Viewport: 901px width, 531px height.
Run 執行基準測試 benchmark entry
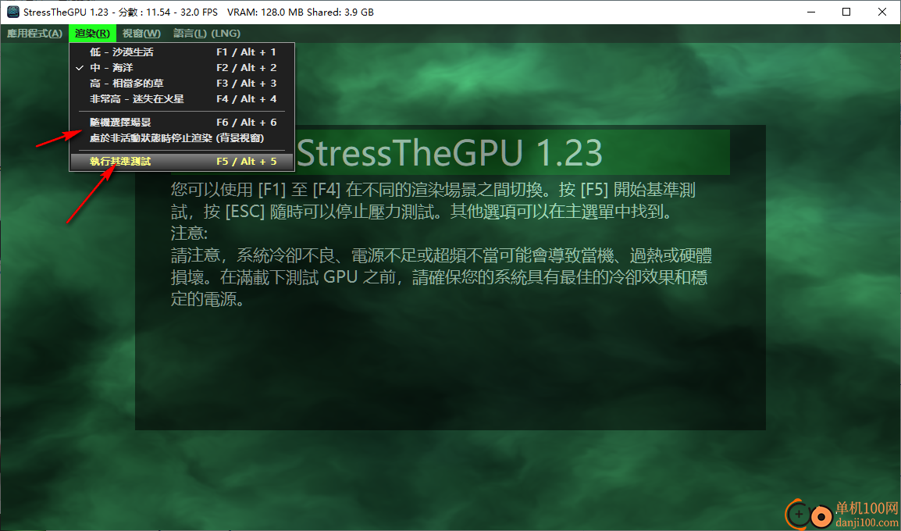click(x=182, y=162)
